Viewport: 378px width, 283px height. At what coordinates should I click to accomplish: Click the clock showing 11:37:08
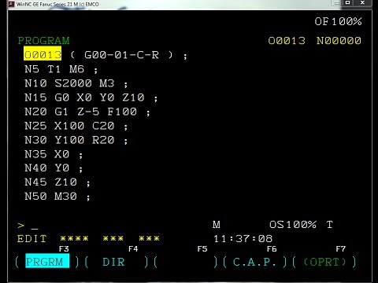tap(243, 239)
